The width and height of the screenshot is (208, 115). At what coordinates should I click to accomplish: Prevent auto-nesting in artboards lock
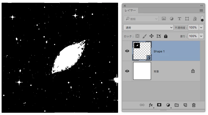[158, 36]
